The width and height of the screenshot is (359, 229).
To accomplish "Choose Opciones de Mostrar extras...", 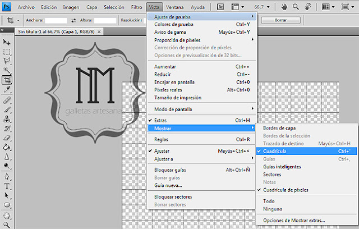I will pyautogui.click(x=307, y=220).
